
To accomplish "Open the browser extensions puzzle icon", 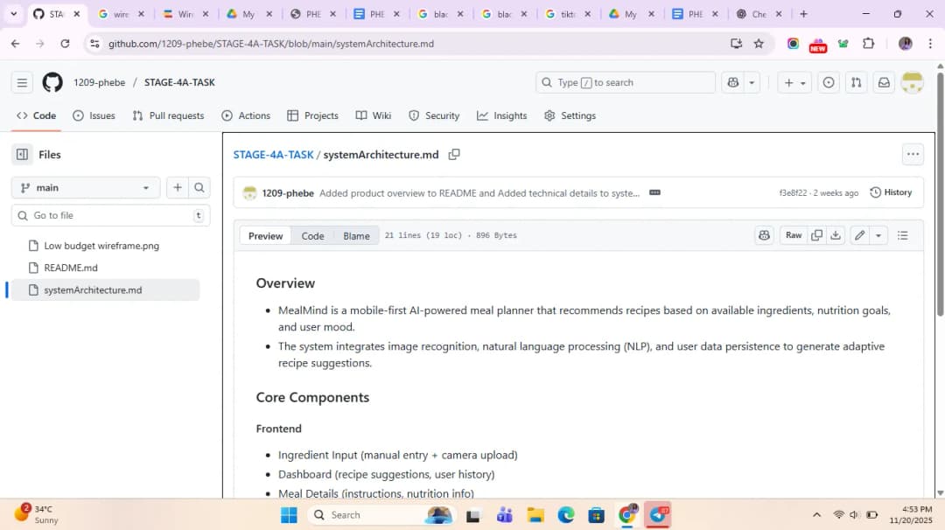I will tap(869, 44).
